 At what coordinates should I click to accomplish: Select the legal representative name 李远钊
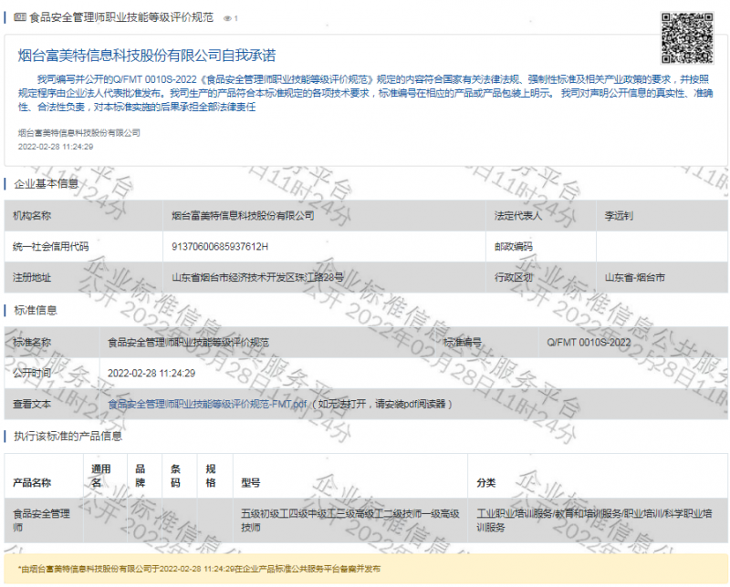(619, 215)
